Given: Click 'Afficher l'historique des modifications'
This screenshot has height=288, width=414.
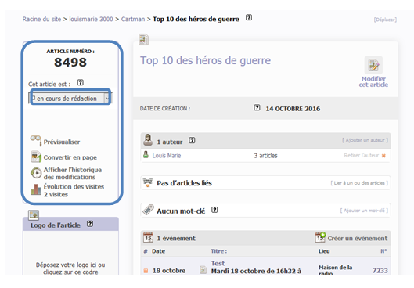Looking at the screenshot, I should pyautogui.click(x=73, y=174).
